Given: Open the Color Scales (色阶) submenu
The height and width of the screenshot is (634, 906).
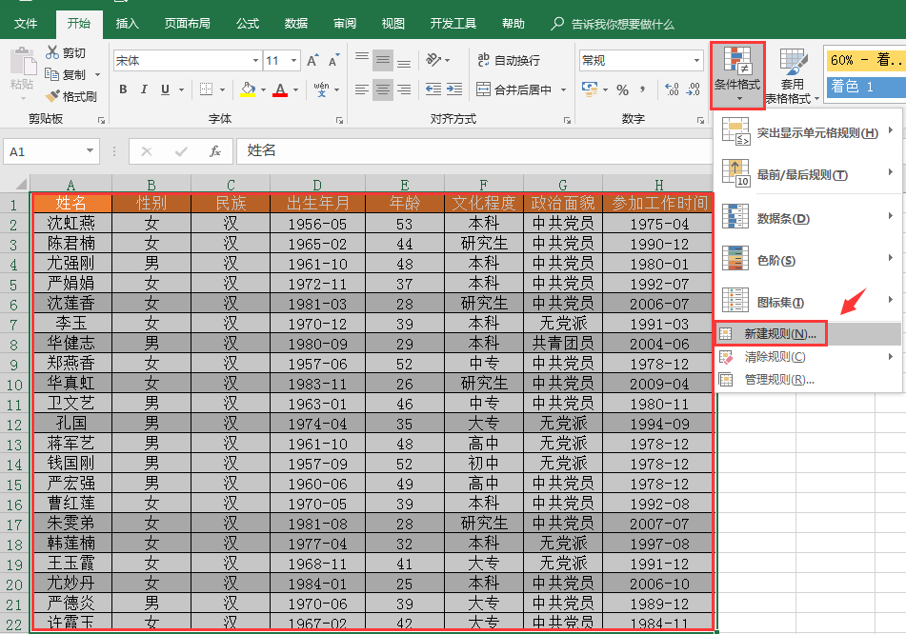Looking at the screenshot, I should pos(808,260).
